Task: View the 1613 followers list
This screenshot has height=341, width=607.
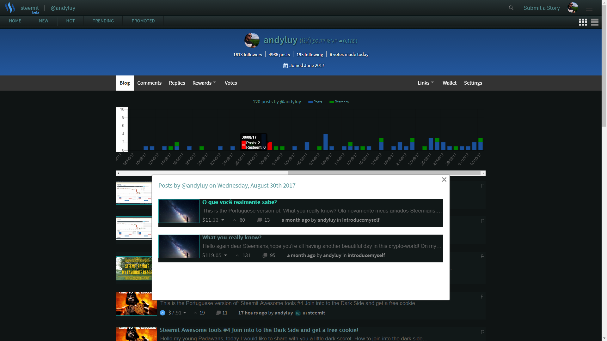Action: [x=248, y=55]
